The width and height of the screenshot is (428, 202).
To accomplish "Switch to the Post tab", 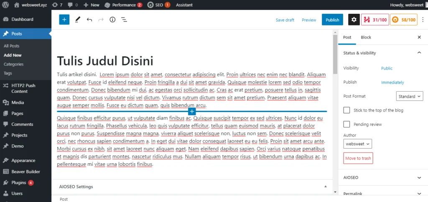I will point(347,37).
